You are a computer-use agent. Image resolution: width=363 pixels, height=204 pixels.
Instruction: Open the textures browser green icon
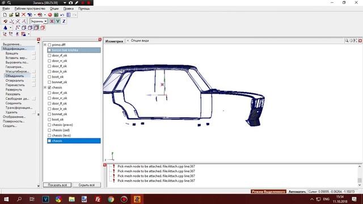pos(56,15)
